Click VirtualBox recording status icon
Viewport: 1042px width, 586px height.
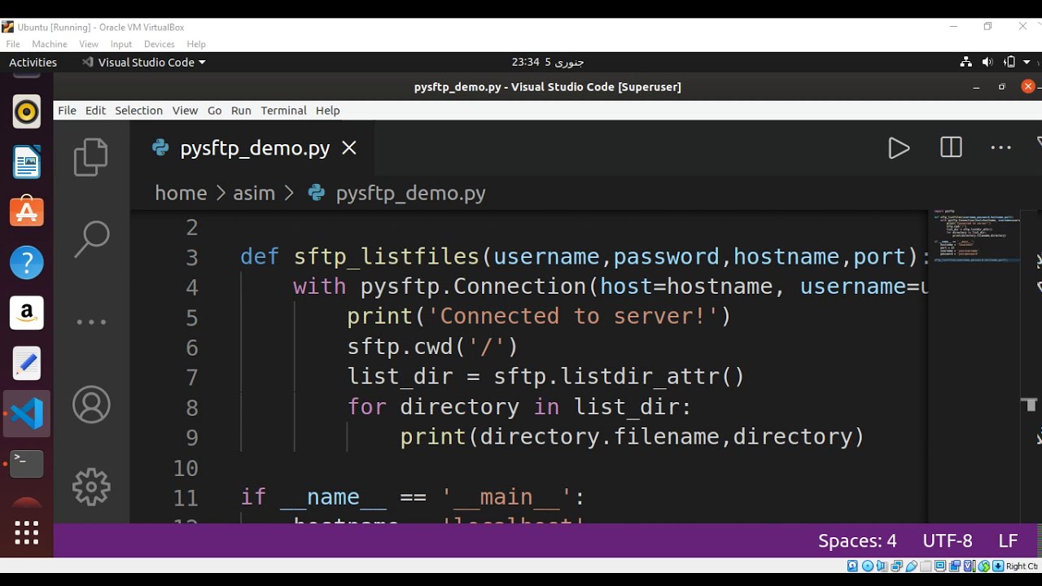tap(955, 566)
